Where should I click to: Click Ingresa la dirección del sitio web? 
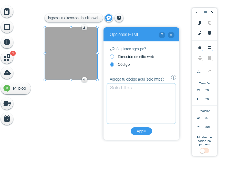[x=73, y=18]
